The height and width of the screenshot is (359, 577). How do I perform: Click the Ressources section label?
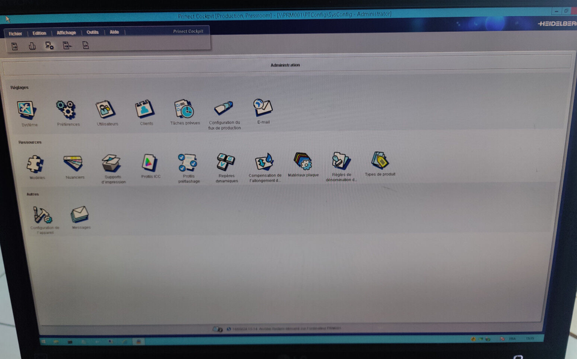[x=30, y=142]
